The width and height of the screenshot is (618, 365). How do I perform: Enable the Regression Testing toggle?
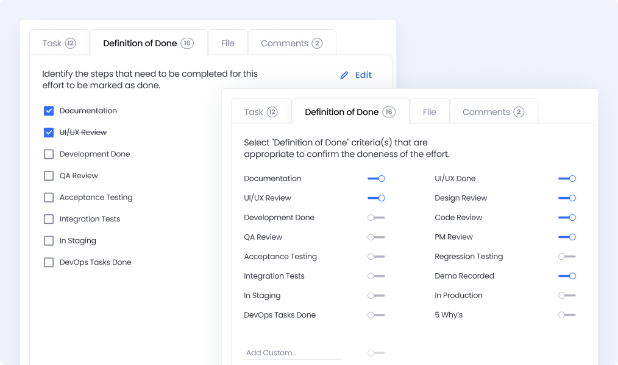coord(567,257)
